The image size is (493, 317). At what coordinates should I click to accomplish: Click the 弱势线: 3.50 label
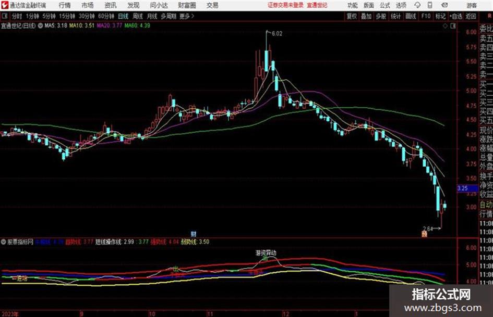pyautogui.click(x=195, y=242)
